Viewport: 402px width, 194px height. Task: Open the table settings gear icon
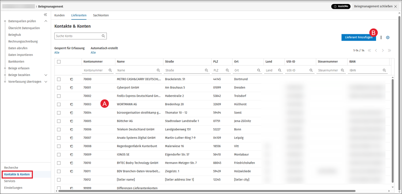(388, 37)
